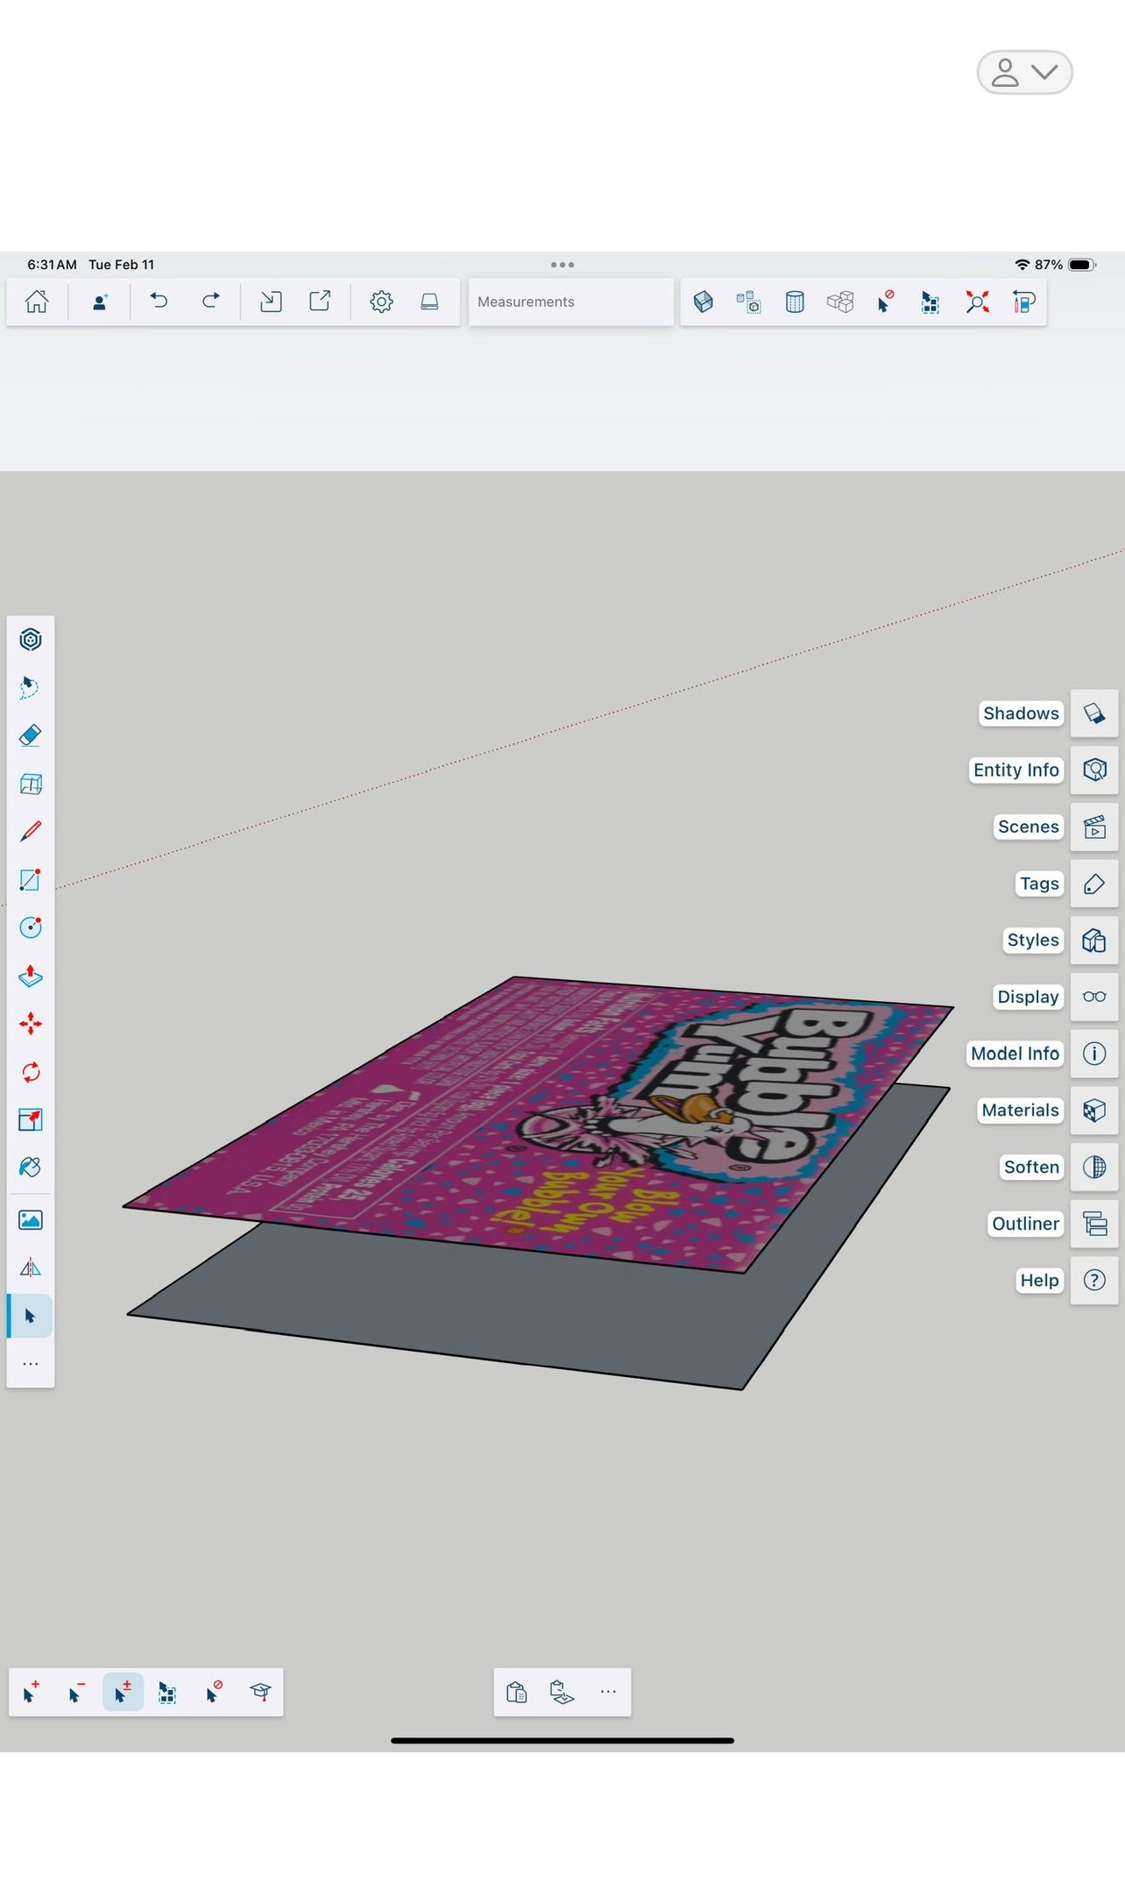Tap the solid cube icon in top toolbar
This screenshot has width=1125, height=1882.
click(x=704, y=302)
